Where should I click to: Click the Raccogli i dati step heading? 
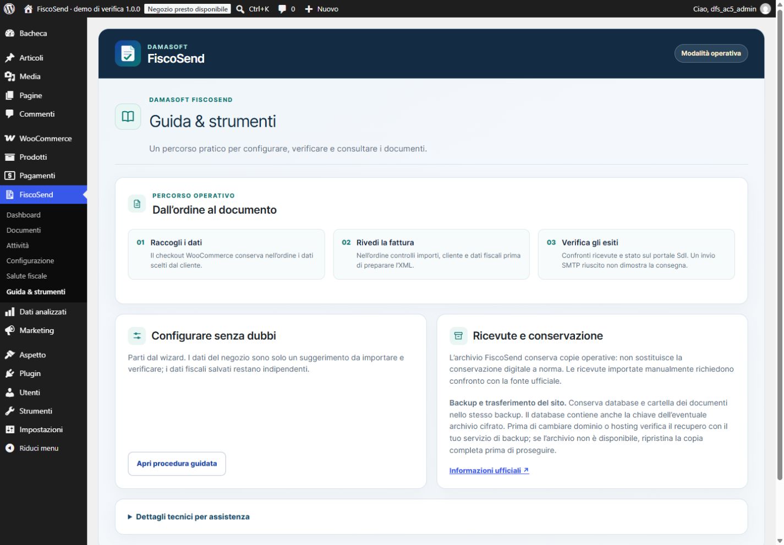pyautogui.click(x=176, y=242)
